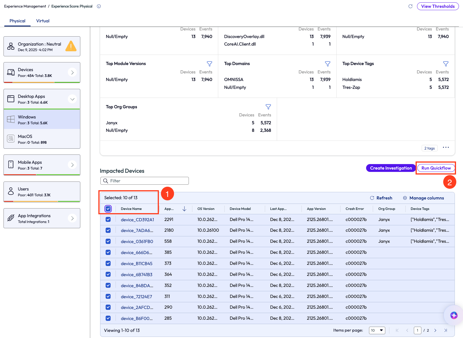Open filter for Top Device Tags

click(446, 64)
